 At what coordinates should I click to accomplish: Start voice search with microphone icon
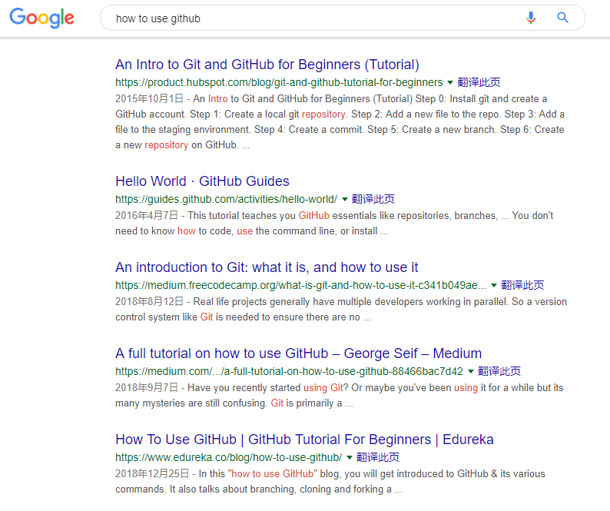[x=531, y=18]
